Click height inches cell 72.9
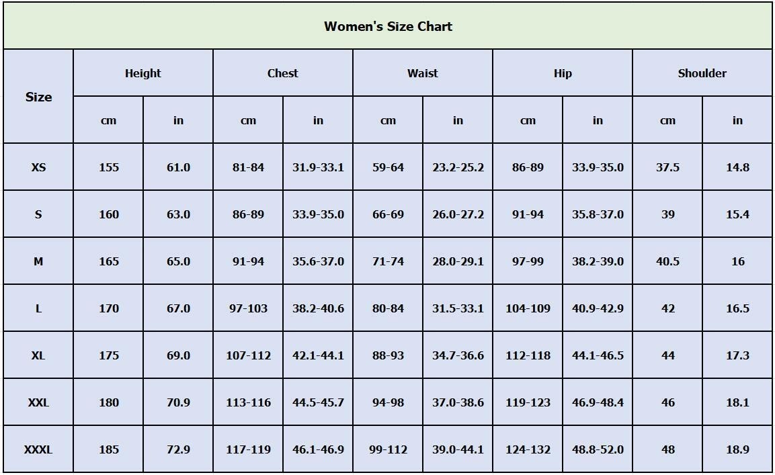The height and width of the screenshot is (475, 775). pos(178,449)
